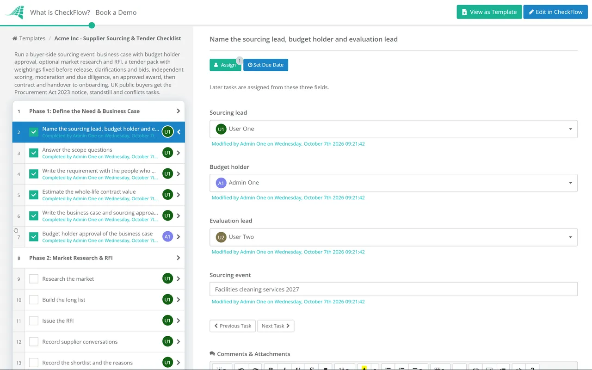592x370 pixels.
Task: Go to Previous Task
Action: click(x=233, y=326)
